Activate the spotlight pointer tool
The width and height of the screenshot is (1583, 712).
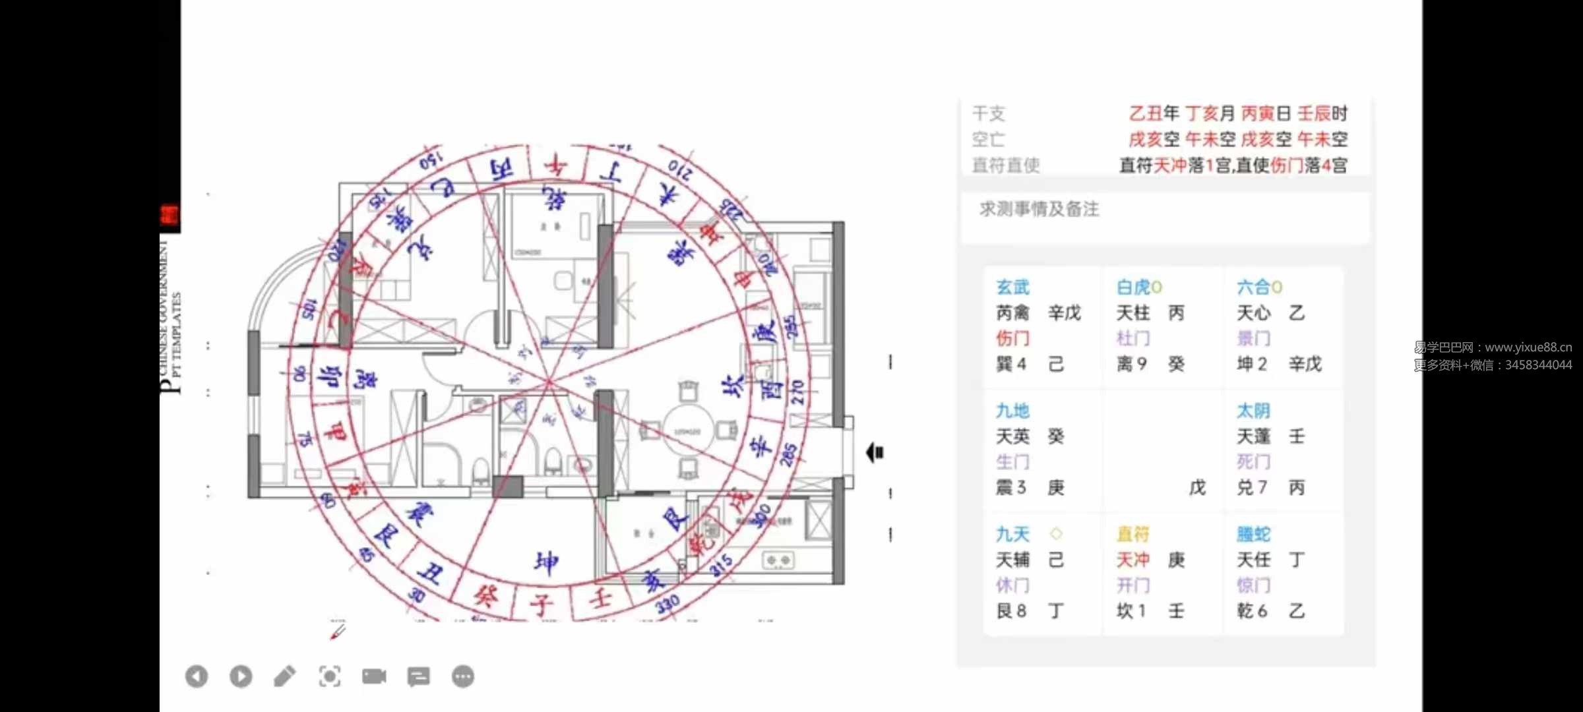(x=330, y=676)
